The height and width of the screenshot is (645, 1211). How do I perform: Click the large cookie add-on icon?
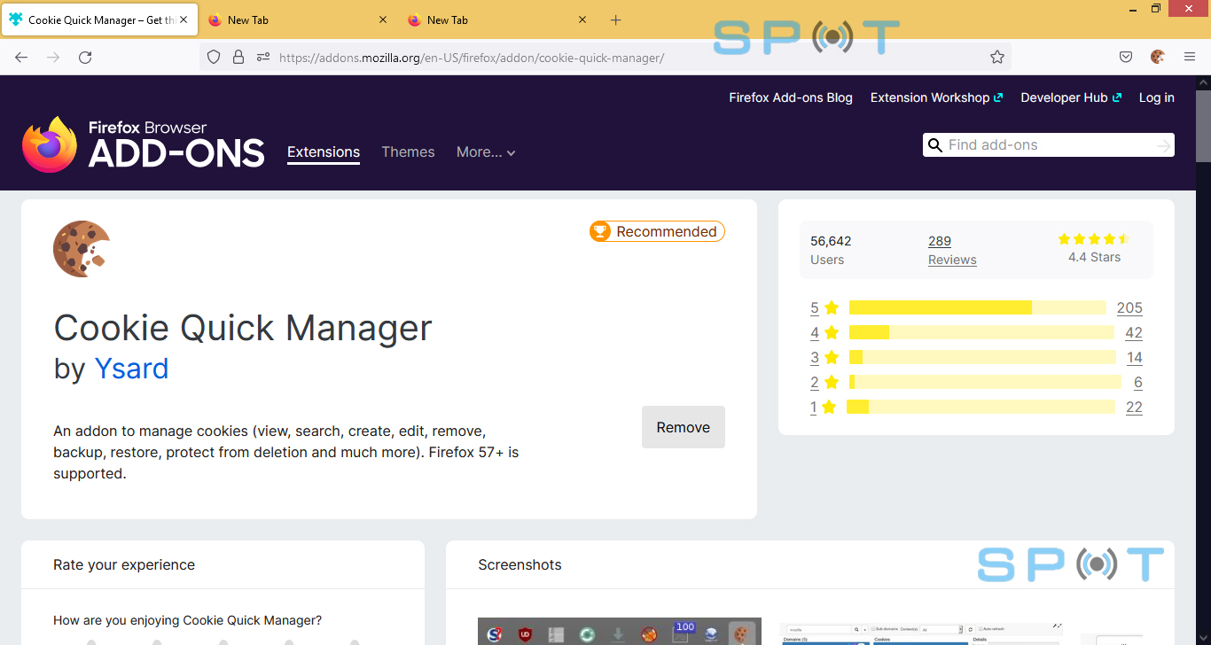coord(82,249)
